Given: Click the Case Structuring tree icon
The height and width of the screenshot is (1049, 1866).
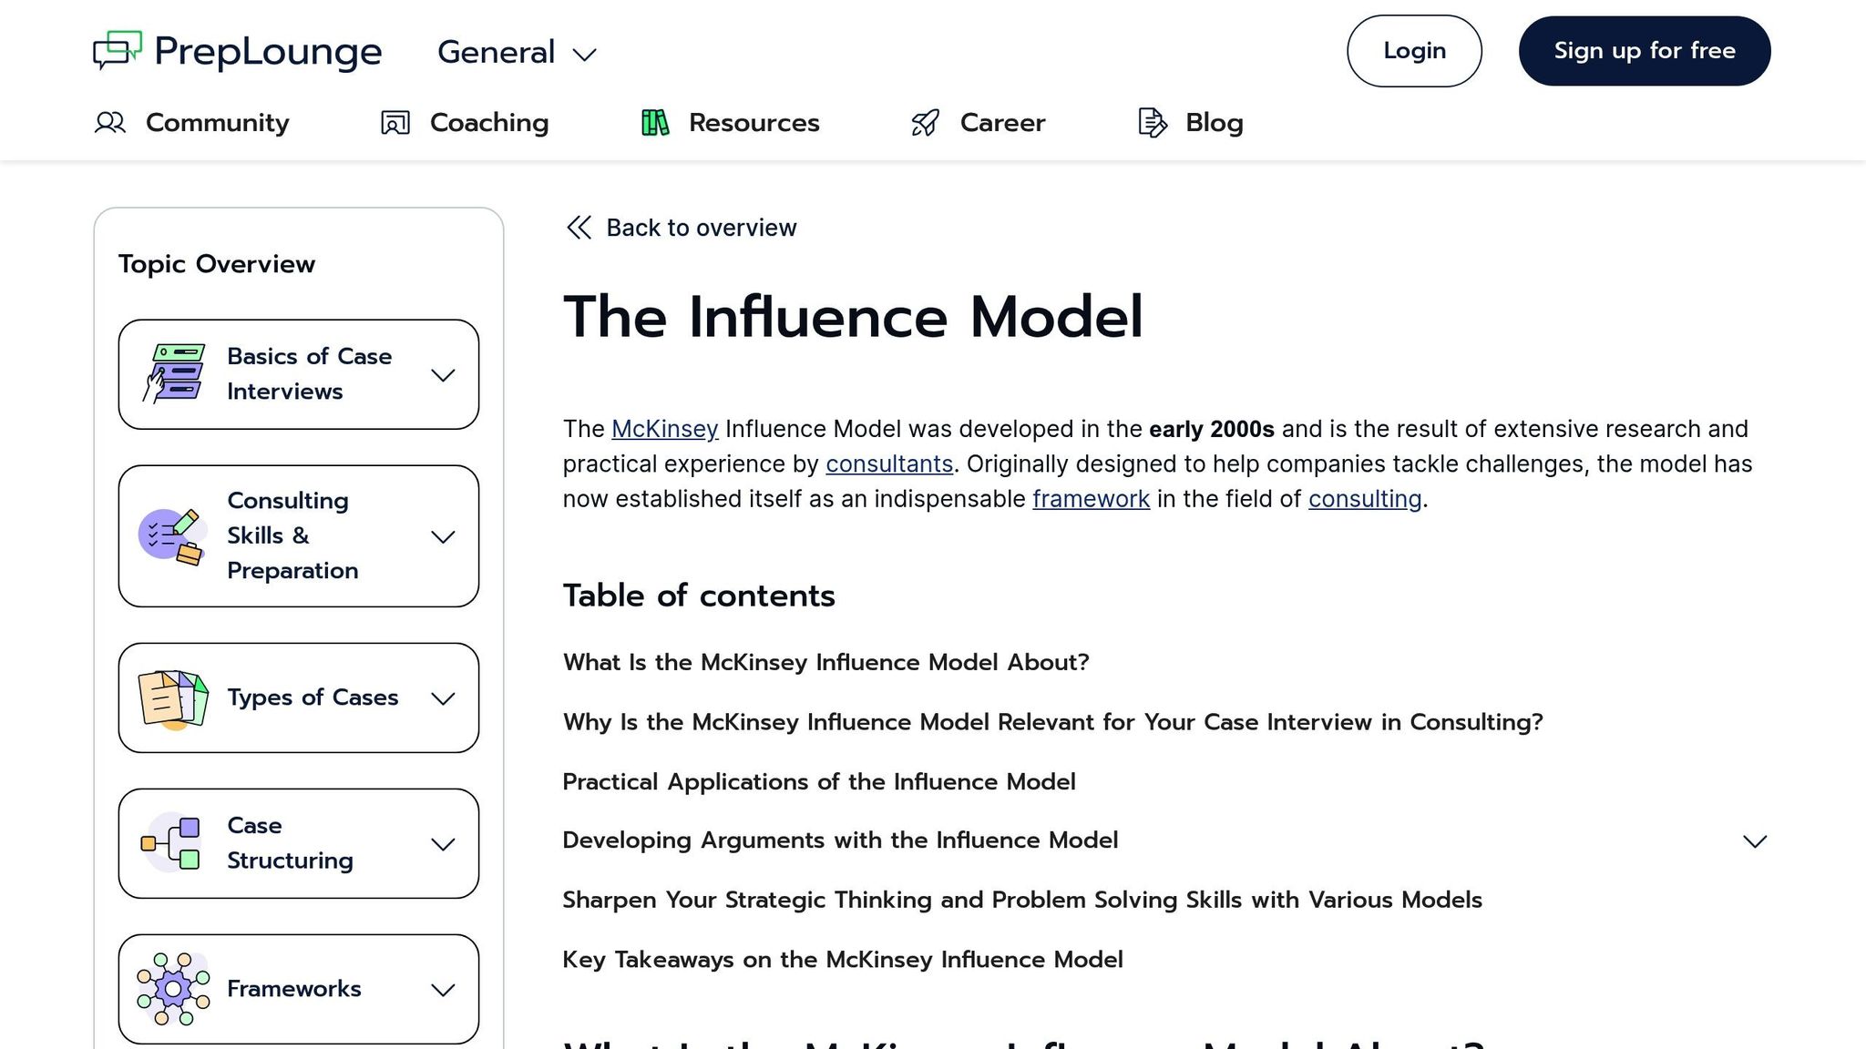Looking at the screenshot, I should [171, 844].
